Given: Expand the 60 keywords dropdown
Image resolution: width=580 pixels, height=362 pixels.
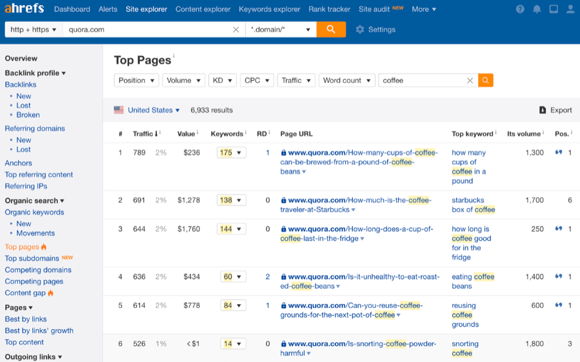Looking at the screenshot, I should [233, 277].
